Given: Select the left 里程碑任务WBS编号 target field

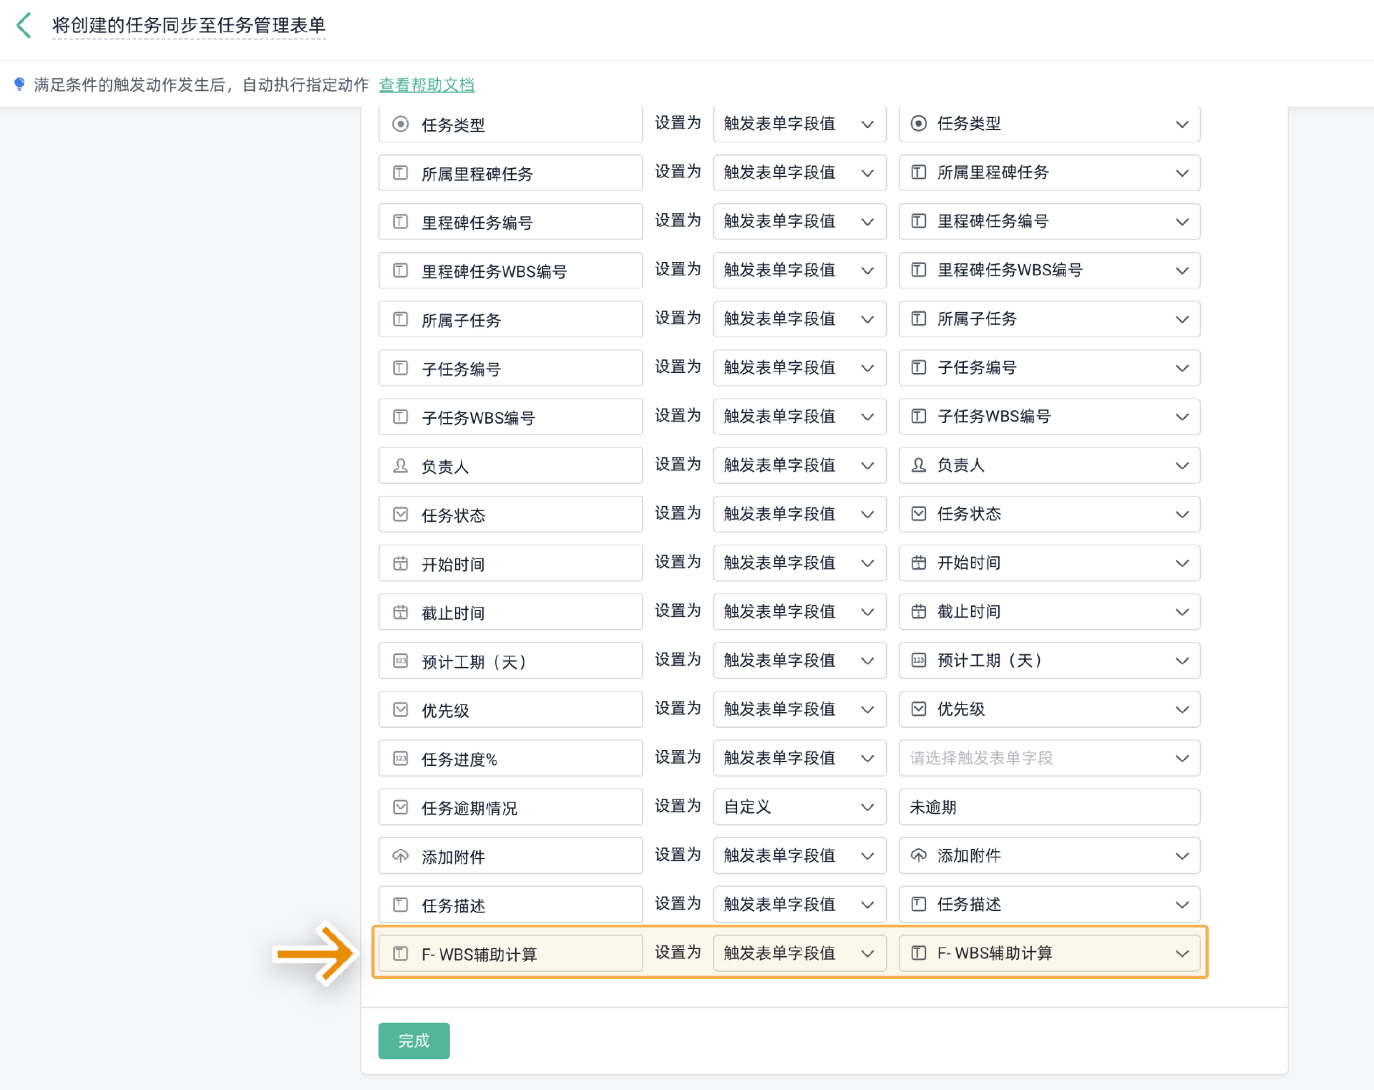Looking at the screenshot, I should coord(510,271).
